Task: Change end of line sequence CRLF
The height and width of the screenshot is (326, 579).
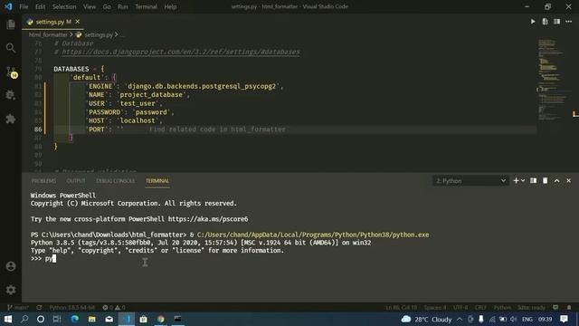Action: tap(480, 308)
